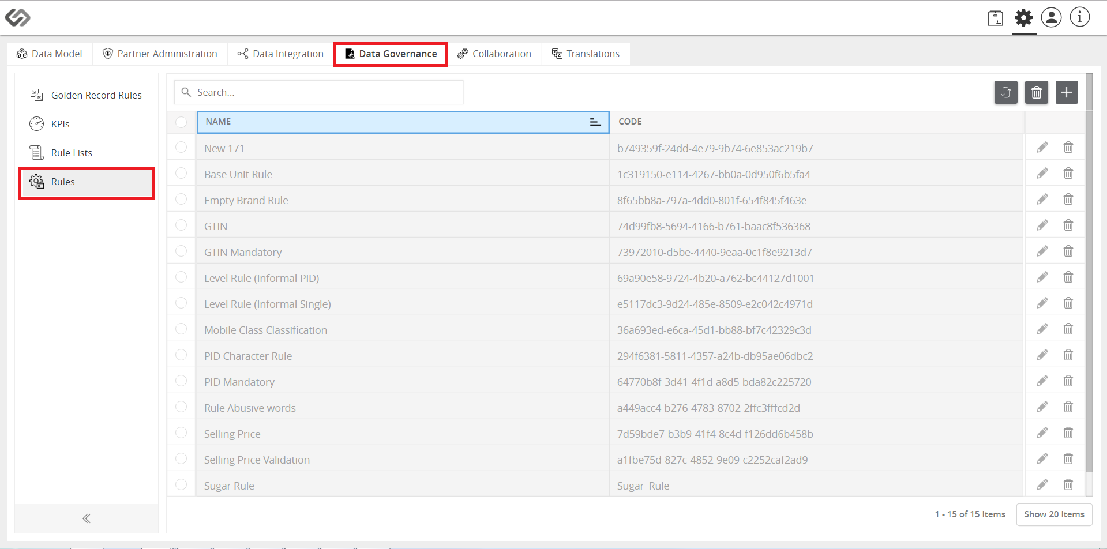Edit the Base Unit Rule
The image size is (1107, 549).
(1042, 174)
